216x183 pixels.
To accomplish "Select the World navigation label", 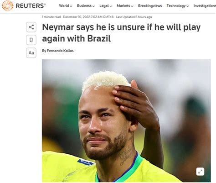I will click(64, 6).
